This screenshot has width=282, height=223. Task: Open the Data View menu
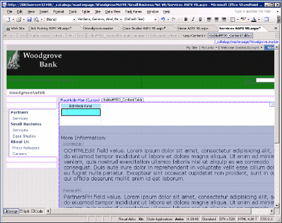point(113,12)
